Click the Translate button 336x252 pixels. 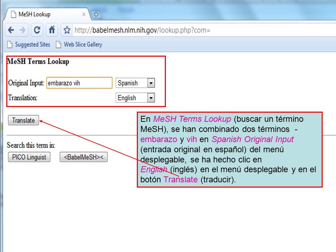(23, 120)
